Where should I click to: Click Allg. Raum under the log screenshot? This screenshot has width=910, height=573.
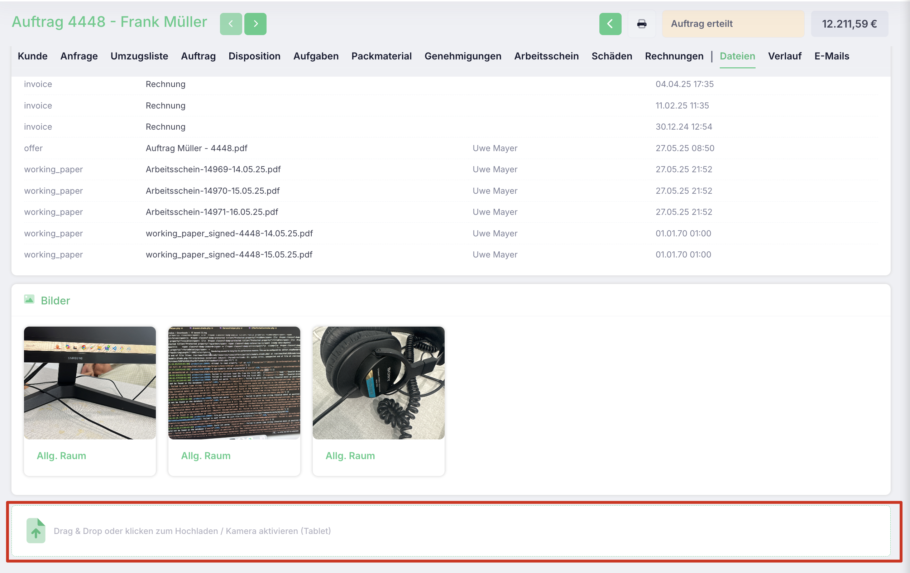206,456
